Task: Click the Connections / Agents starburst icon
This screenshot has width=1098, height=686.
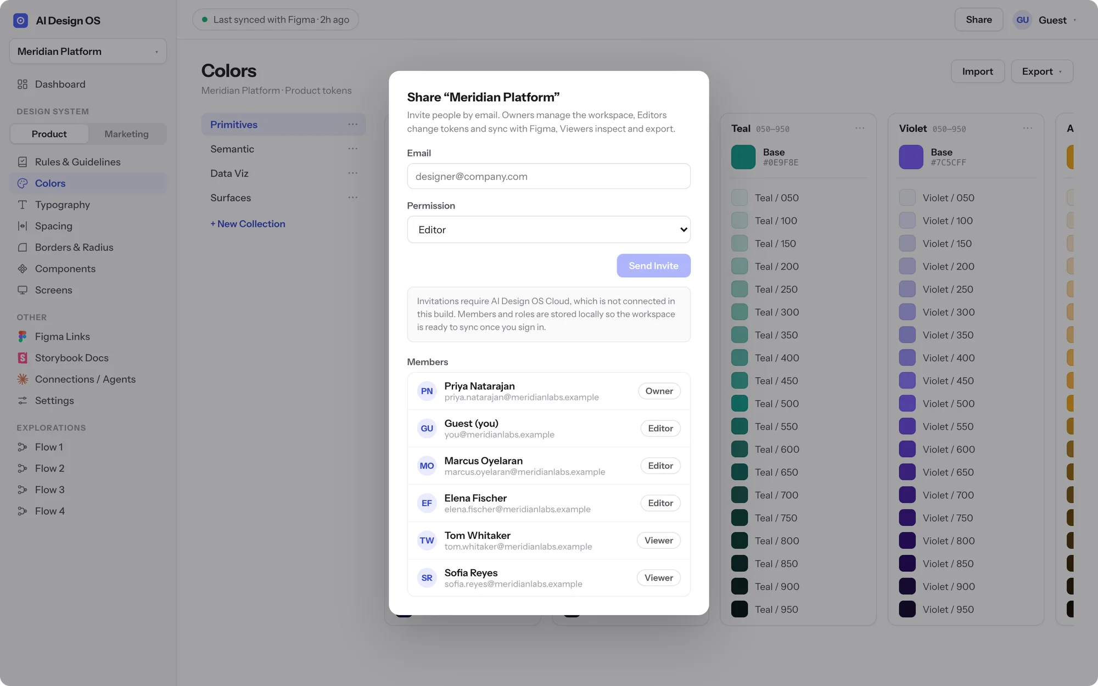Action: (x=23, y=379)
